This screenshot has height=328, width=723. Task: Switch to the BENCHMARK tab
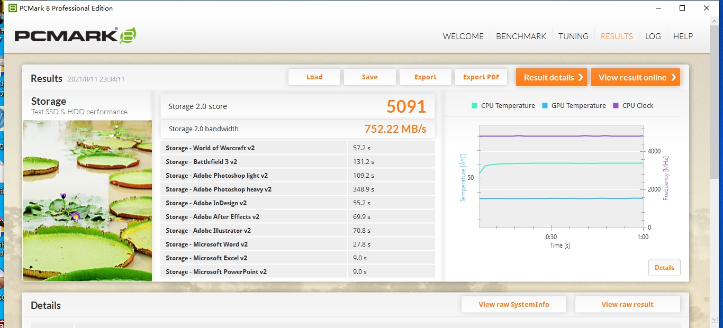521,37
